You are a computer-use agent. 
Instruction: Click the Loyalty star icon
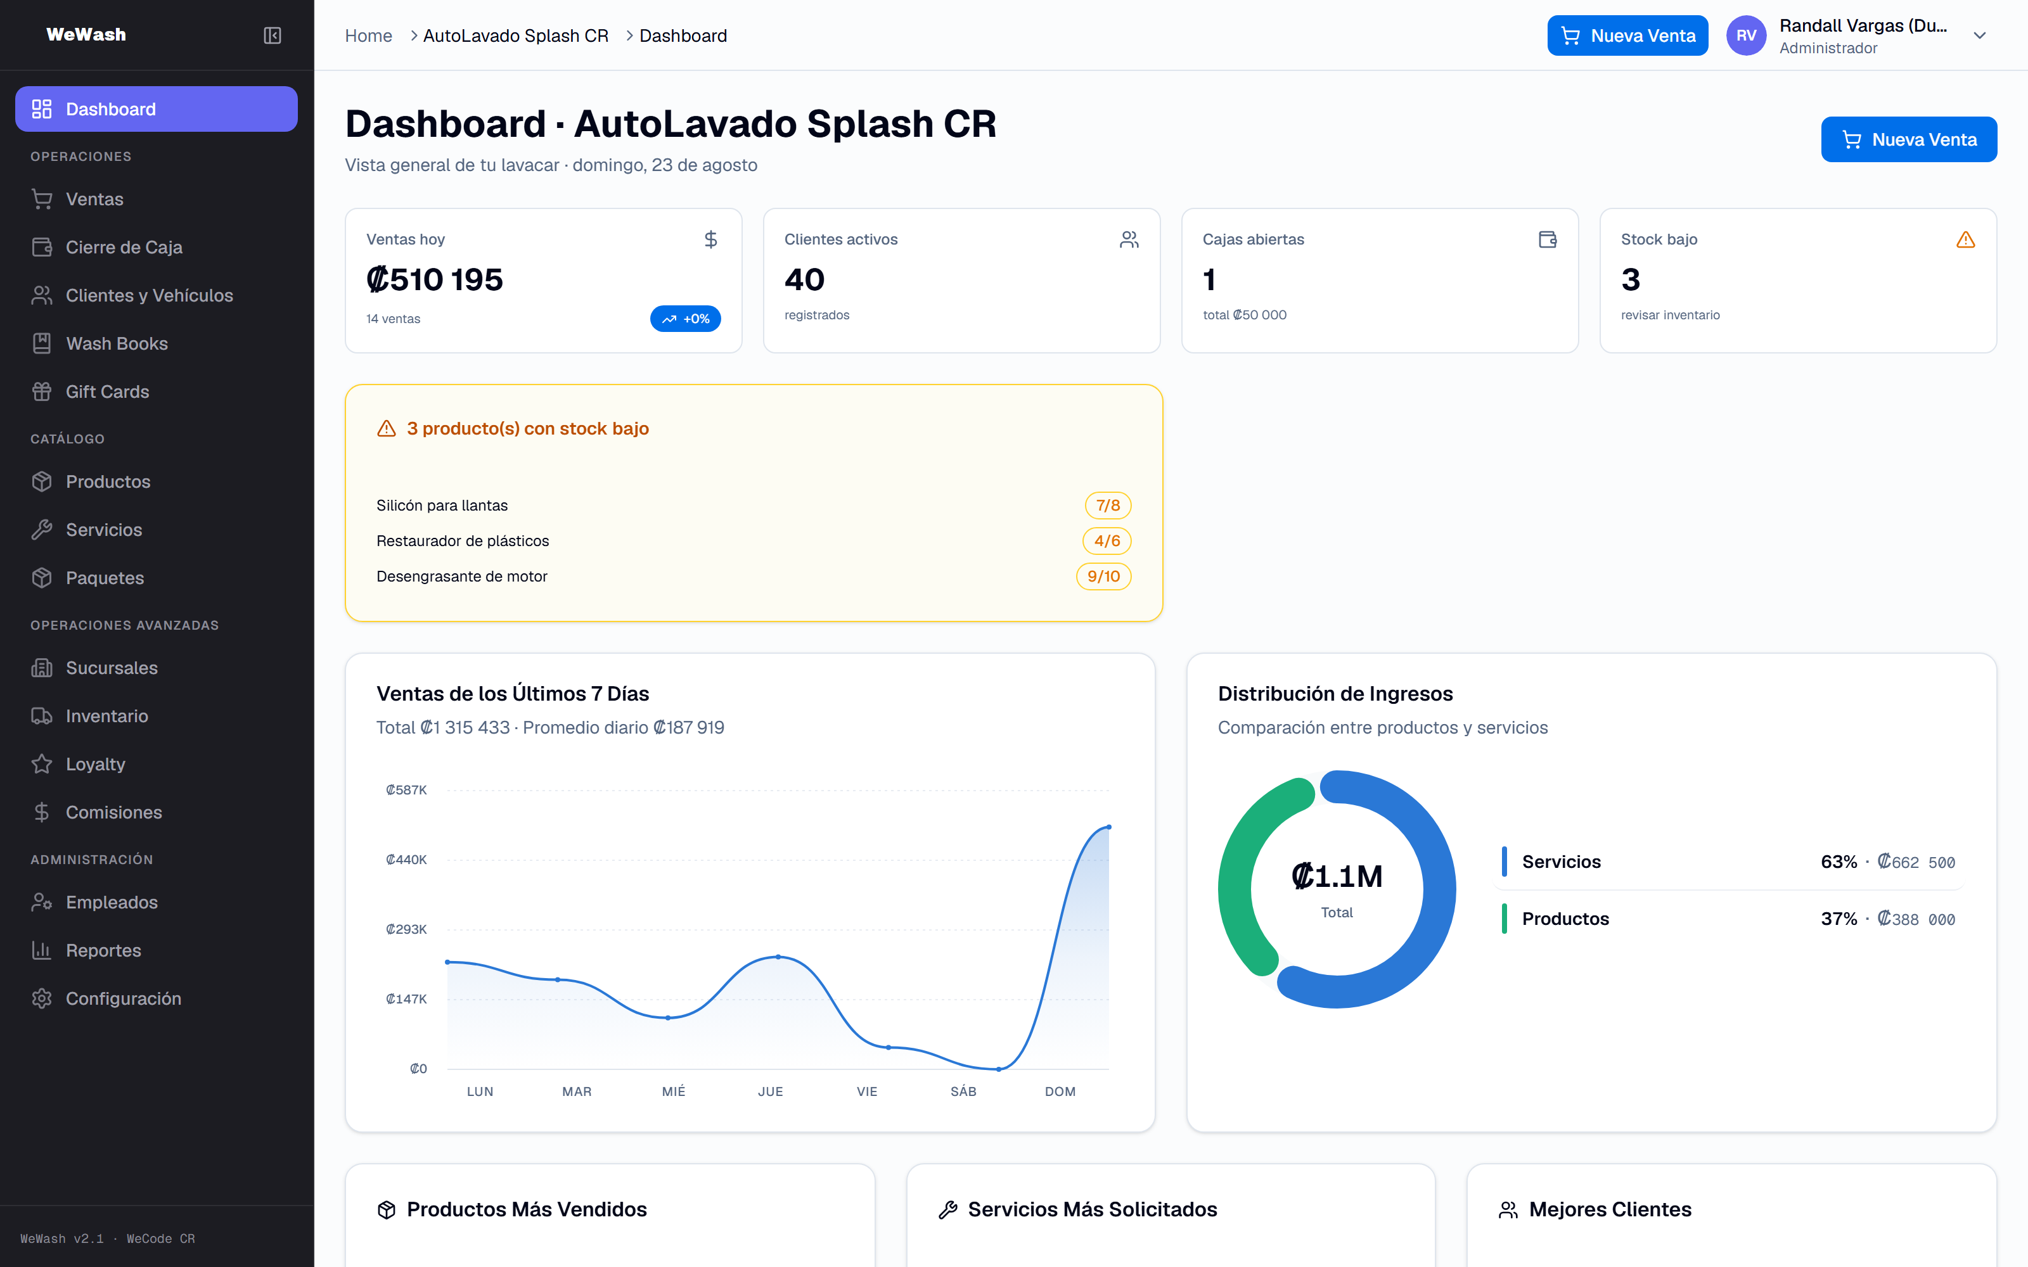(x=42, y=764)
